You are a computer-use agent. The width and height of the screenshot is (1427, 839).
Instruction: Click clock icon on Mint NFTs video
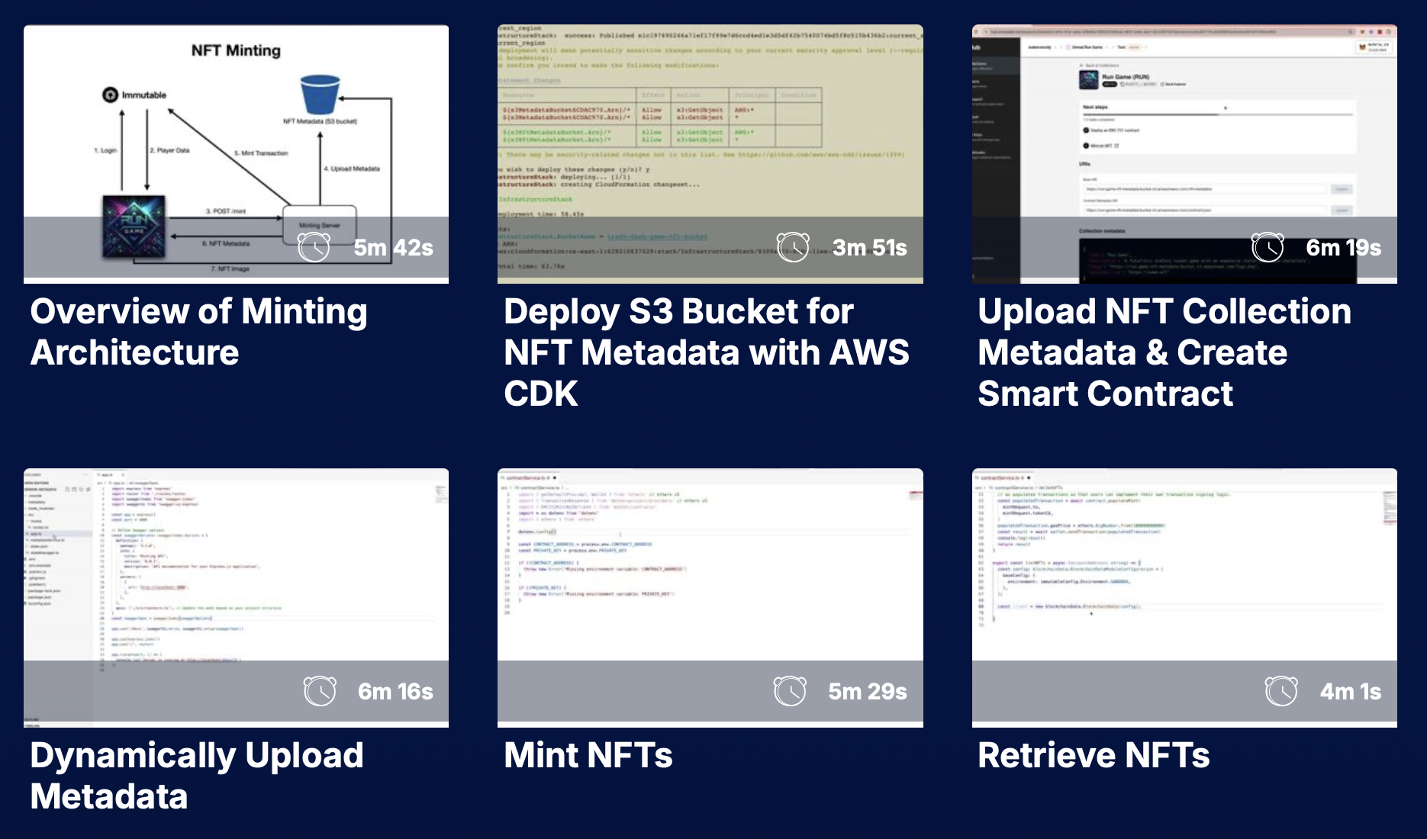click(x=790, y=691)
